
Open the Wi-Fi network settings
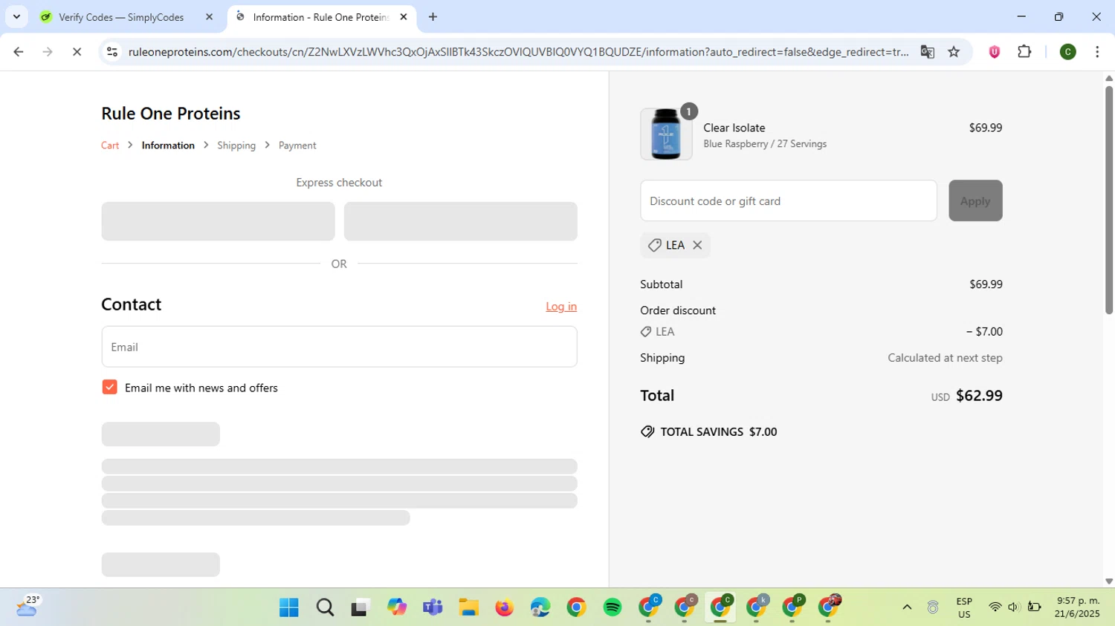(x=995, y=607)
